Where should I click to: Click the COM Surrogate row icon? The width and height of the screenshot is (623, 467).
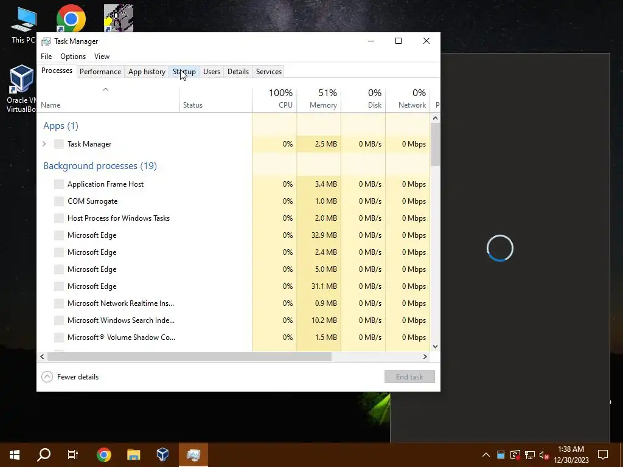click(x=59, y=201)
